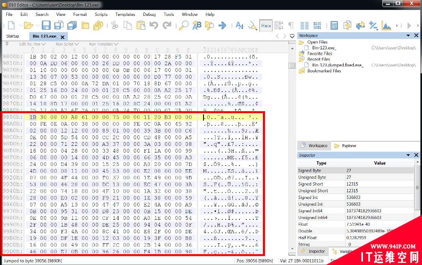Open the Templates menu
This screenshot has width=422, height=265.
point(125,14)
